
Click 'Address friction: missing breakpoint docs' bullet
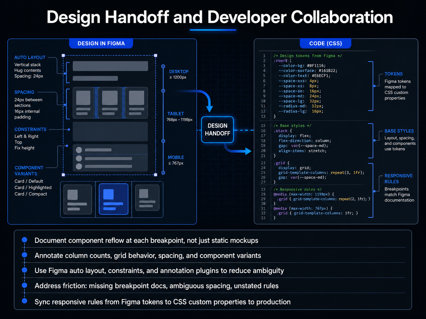click(x=157, y=286)
